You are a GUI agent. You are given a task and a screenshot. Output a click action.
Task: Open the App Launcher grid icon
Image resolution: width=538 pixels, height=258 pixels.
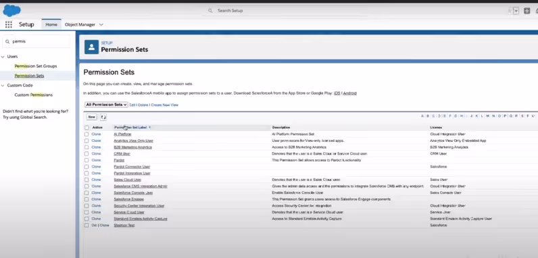9,24
